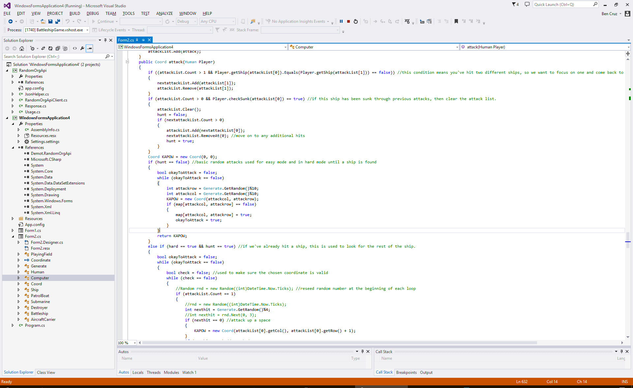The height and width of the screenshot is (388, 633).
Task: Collapse the attack method outlining region
Action: (127, 62)
